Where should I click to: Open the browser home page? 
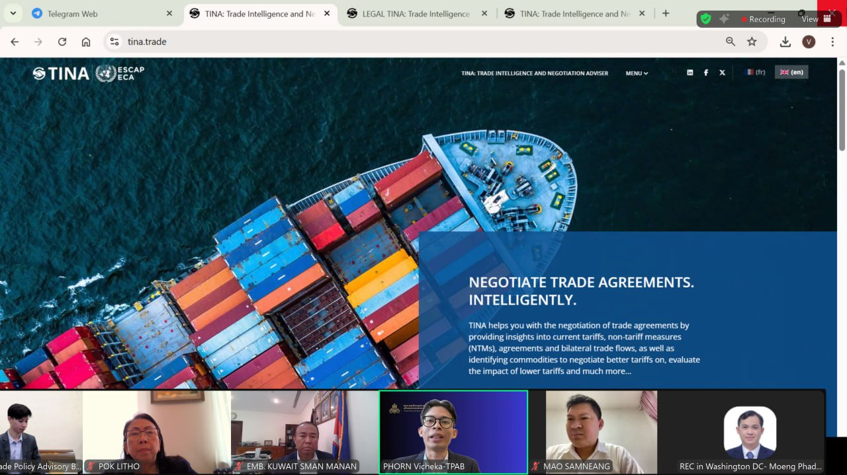(x=86, y=42)
